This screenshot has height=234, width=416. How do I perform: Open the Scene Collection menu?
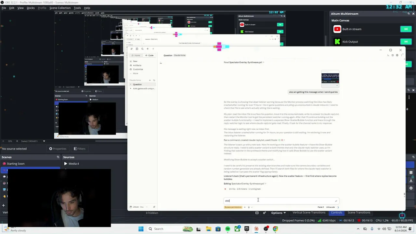[x=60, y=8]
